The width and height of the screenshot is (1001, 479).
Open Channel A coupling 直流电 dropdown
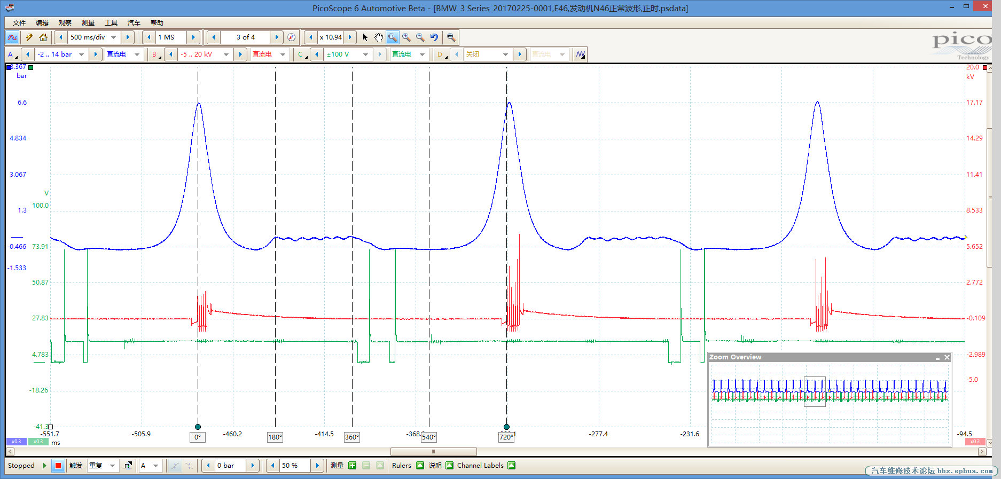pos(137,54)
